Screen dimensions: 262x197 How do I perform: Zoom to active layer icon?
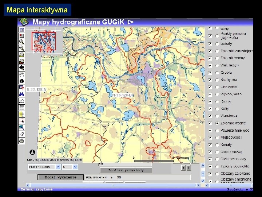pos(22,61)
